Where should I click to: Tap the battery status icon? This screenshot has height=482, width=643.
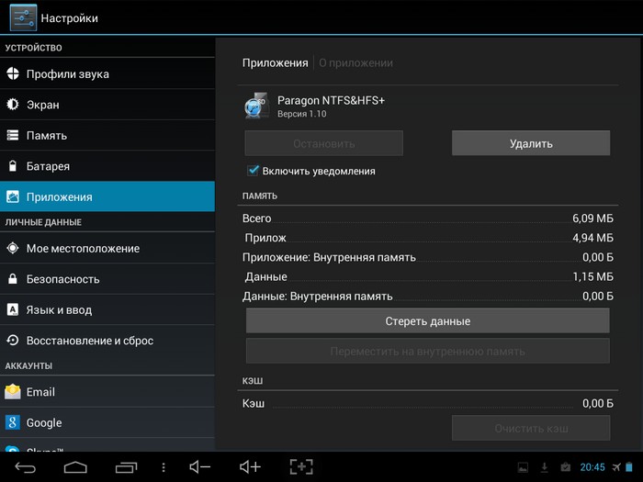[x=629, y=467]
